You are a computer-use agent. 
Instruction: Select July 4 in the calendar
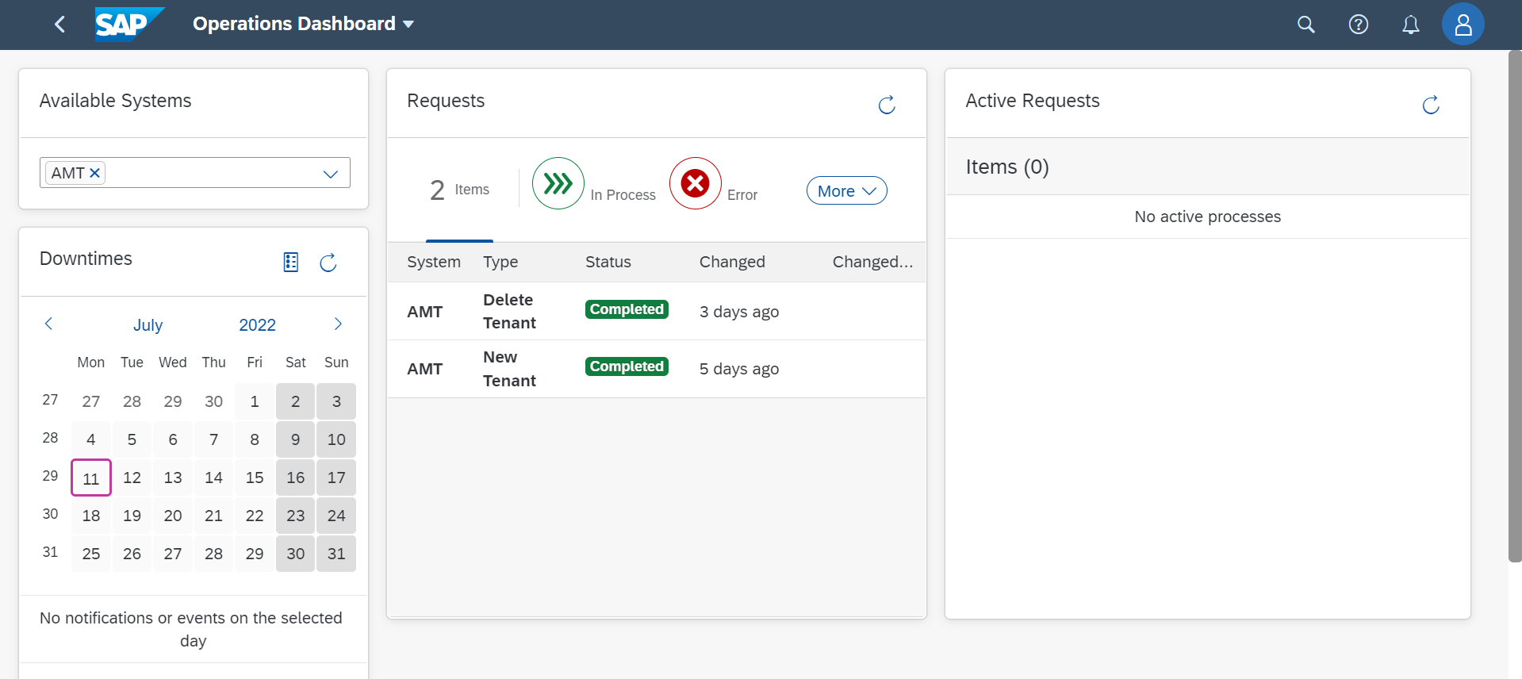tap(91, 439)
